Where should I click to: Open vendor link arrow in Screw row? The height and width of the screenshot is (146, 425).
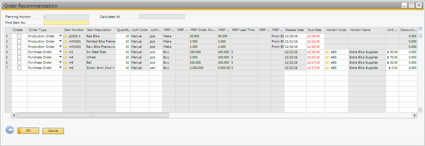[x=328, y=68]
